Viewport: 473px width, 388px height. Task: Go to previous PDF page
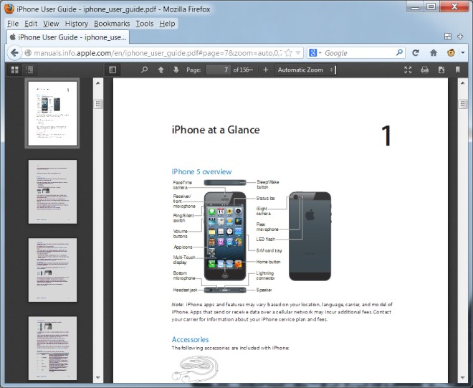pyautogui.click(x=161, y=70)
